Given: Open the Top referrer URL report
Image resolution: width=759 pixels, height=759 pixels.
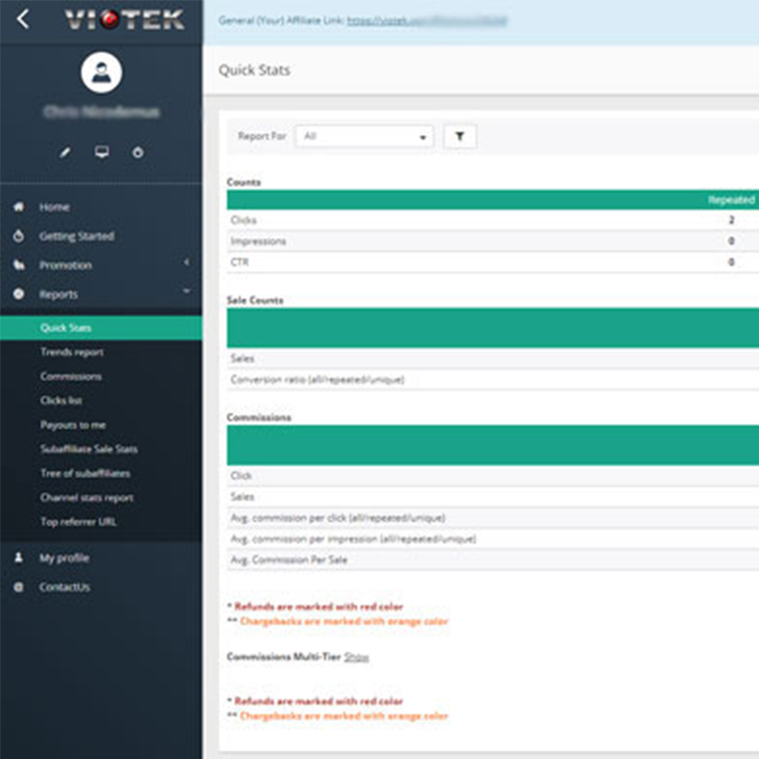Looking at the screenshot, I should (79, 522).
